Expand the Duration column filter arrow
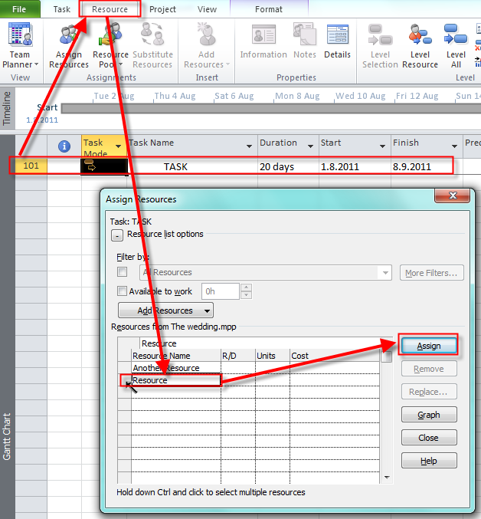The height and width of the screenshot is (519, 481). click(311, 146)
